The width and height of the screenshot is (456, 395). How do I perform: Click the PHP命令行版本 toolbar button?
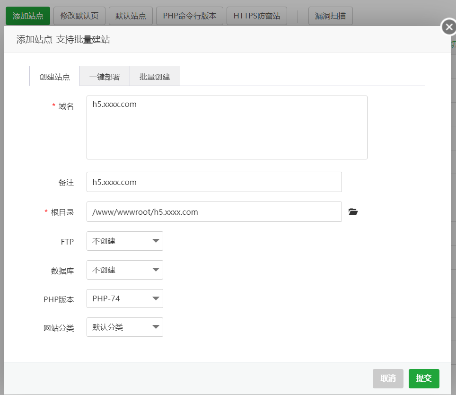click(x=190, y=16)
